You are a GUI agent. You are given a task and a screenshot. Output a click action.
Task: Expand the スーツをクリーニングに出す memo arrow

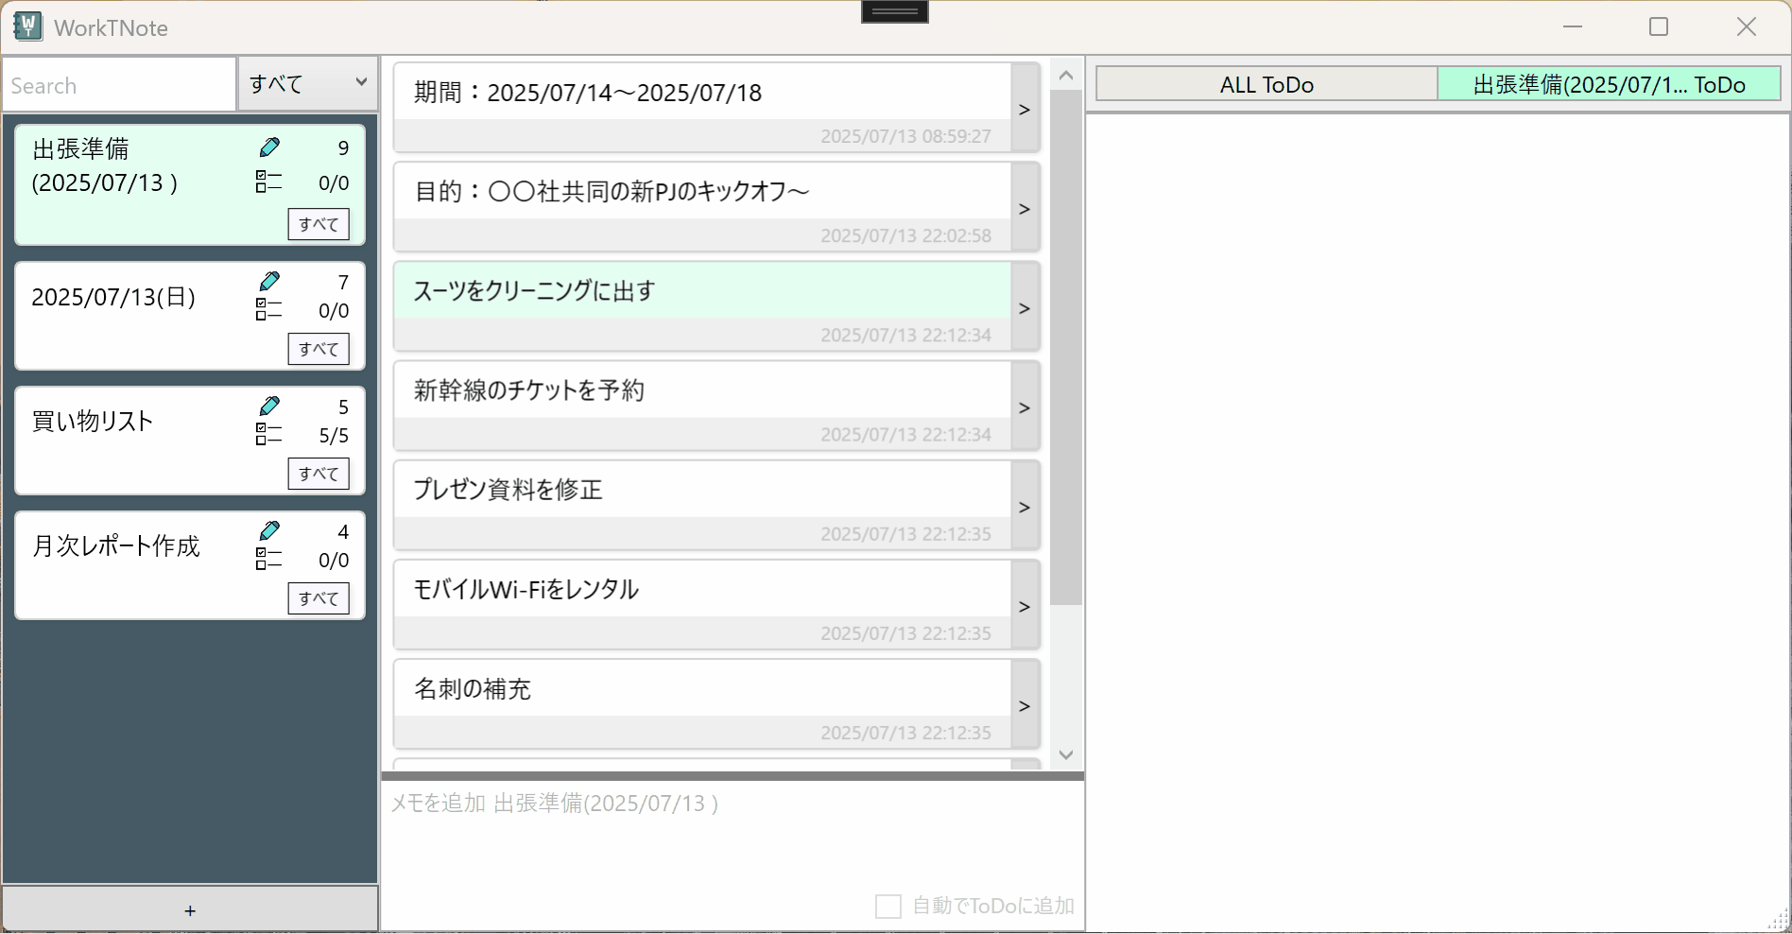point(1025,307)
